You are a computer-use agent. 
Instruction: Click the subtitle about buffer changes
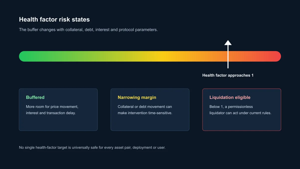coord(88,30)
